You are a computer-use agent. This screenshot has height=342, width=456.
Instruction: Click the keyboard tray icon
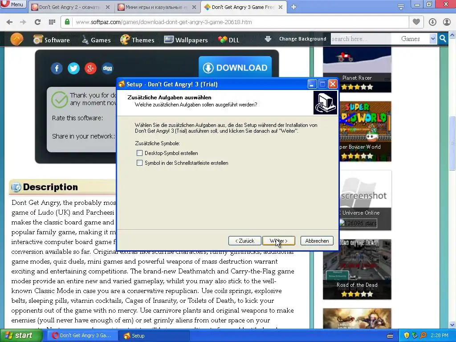click(x=390, y=336)
